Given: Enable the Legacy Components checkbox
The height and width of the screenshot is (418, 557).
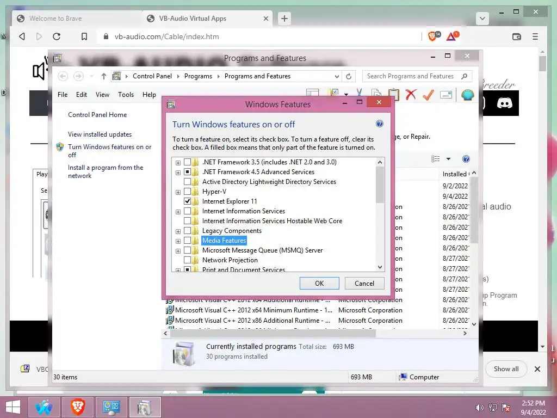Looking at the screenshot, I should pos(187,231).
